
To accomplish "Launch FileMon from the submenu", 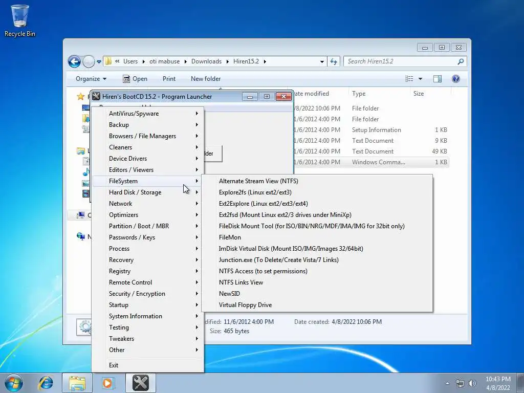I will [x=317, y=237].
